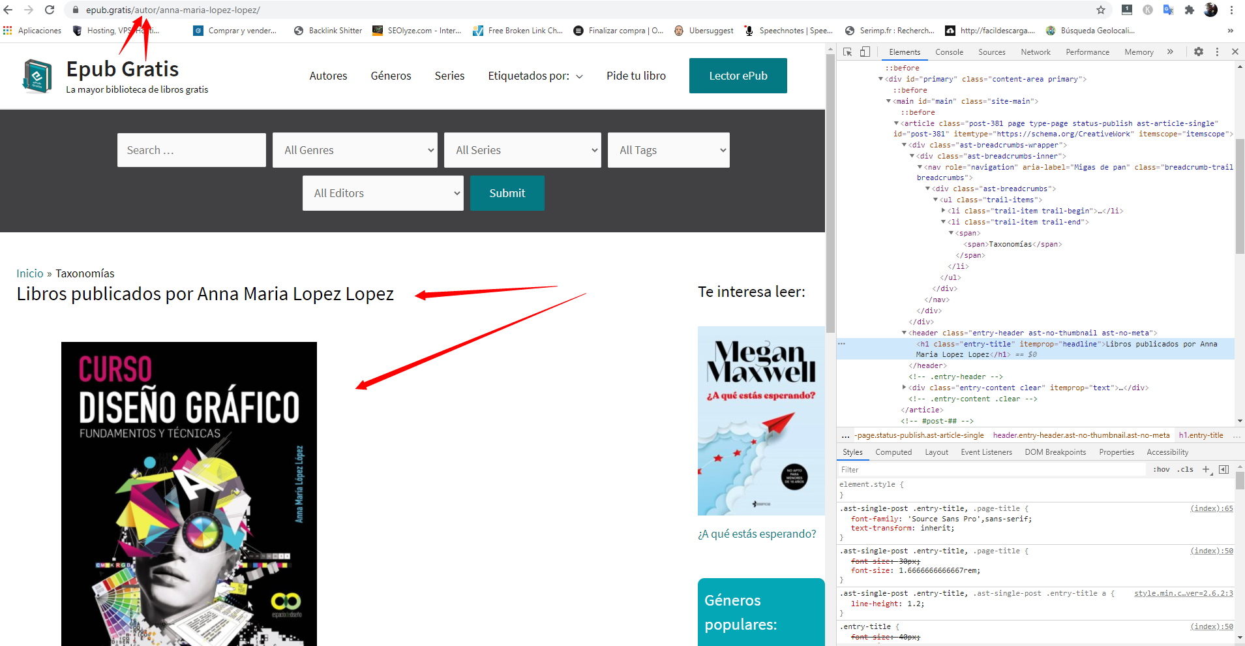Open the Extensions puzzle-piece menu
The height and width of the screenshot is (646, 1245).
(1190, 10)
